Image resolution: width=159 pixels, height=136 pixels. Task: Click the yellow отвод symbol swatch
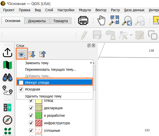point(39,101)
